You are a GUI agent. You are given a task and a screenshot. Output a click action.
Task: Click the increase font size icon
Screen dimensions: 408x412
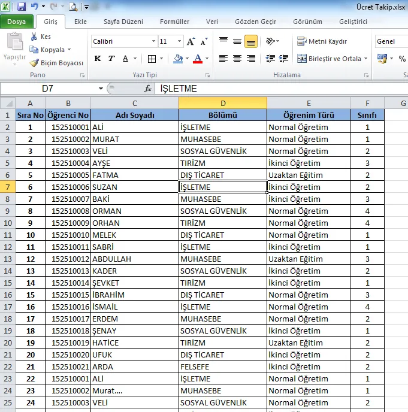click(x=191, y=42)
